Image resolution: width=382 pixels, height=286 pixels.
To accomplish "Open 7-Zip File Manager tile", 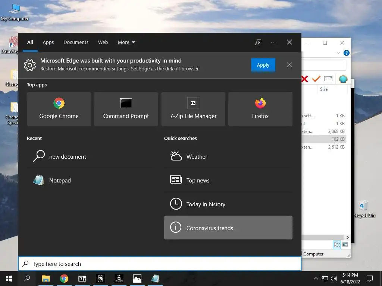I will tap(193, 109).
